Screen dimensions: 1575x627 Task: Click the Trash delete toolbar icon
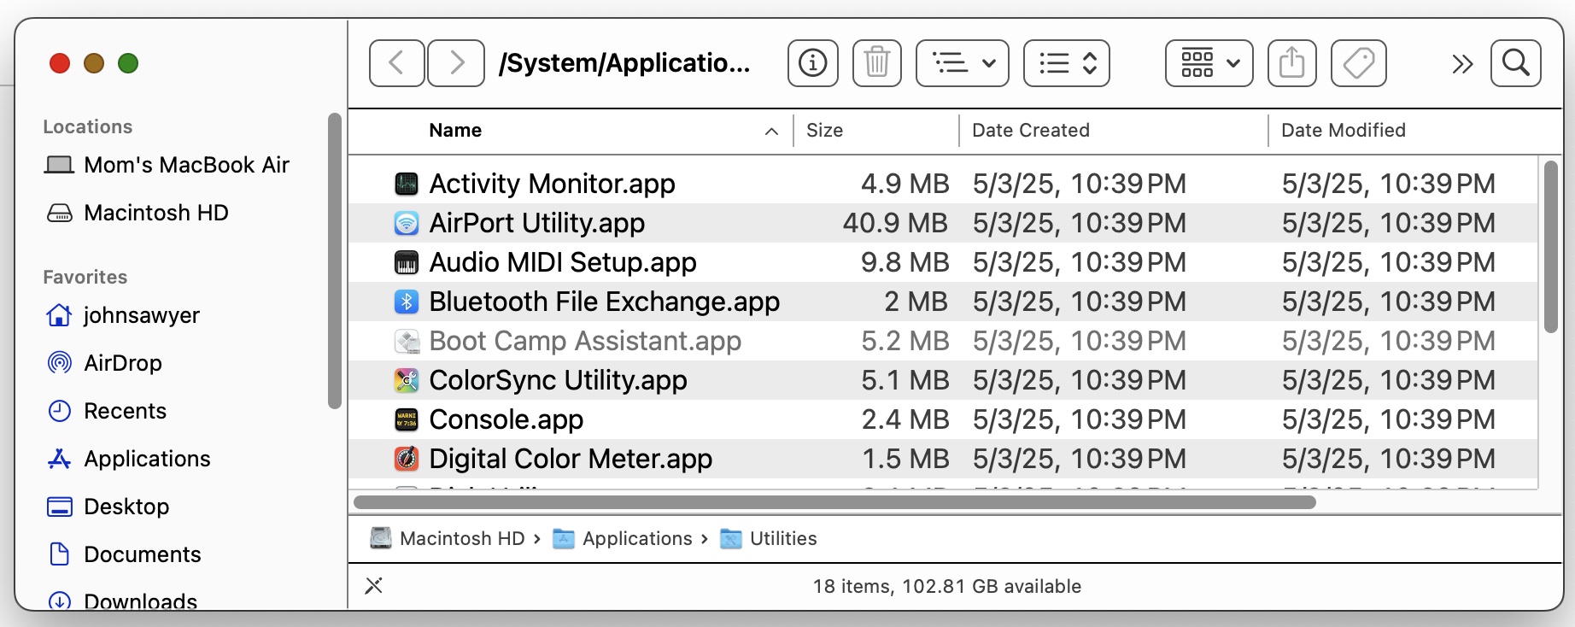click(x=876, y=63)
